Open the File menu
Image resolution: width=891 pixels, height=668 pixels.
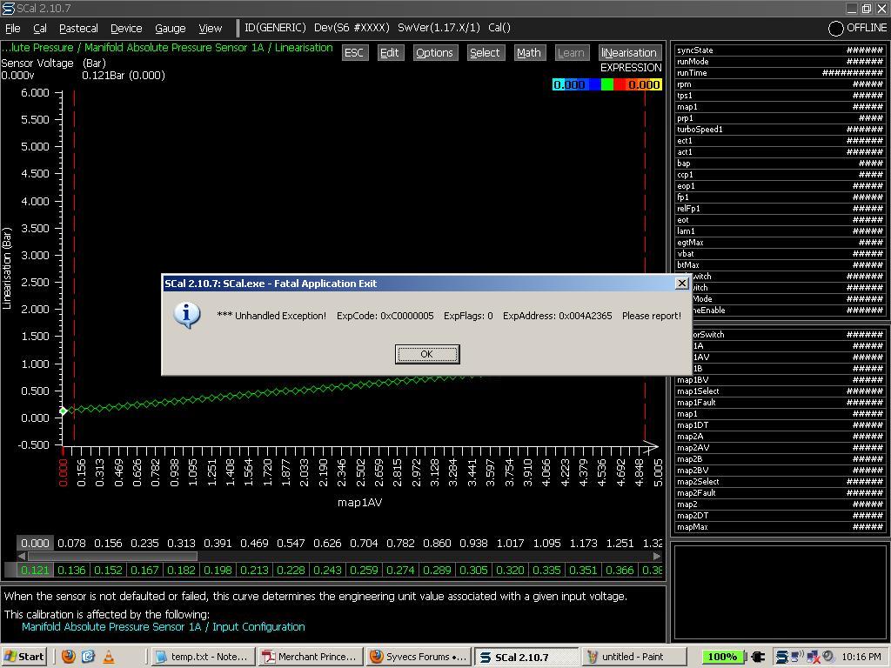pos(13,29)
